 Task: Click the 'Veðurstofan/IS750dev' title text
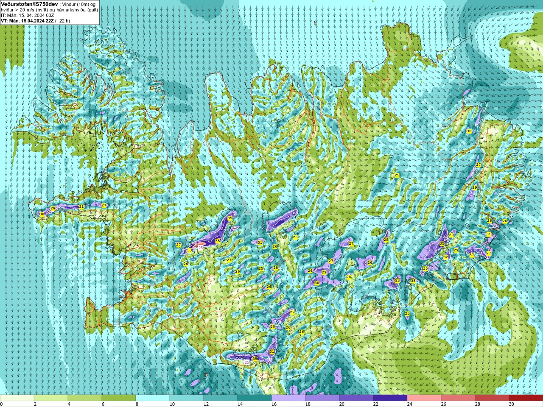pos(29,4)
